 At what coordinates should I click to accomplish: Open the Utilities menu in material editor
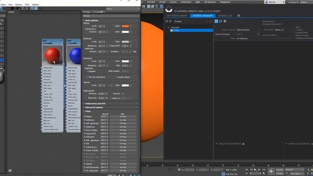(x=35, y=4)
